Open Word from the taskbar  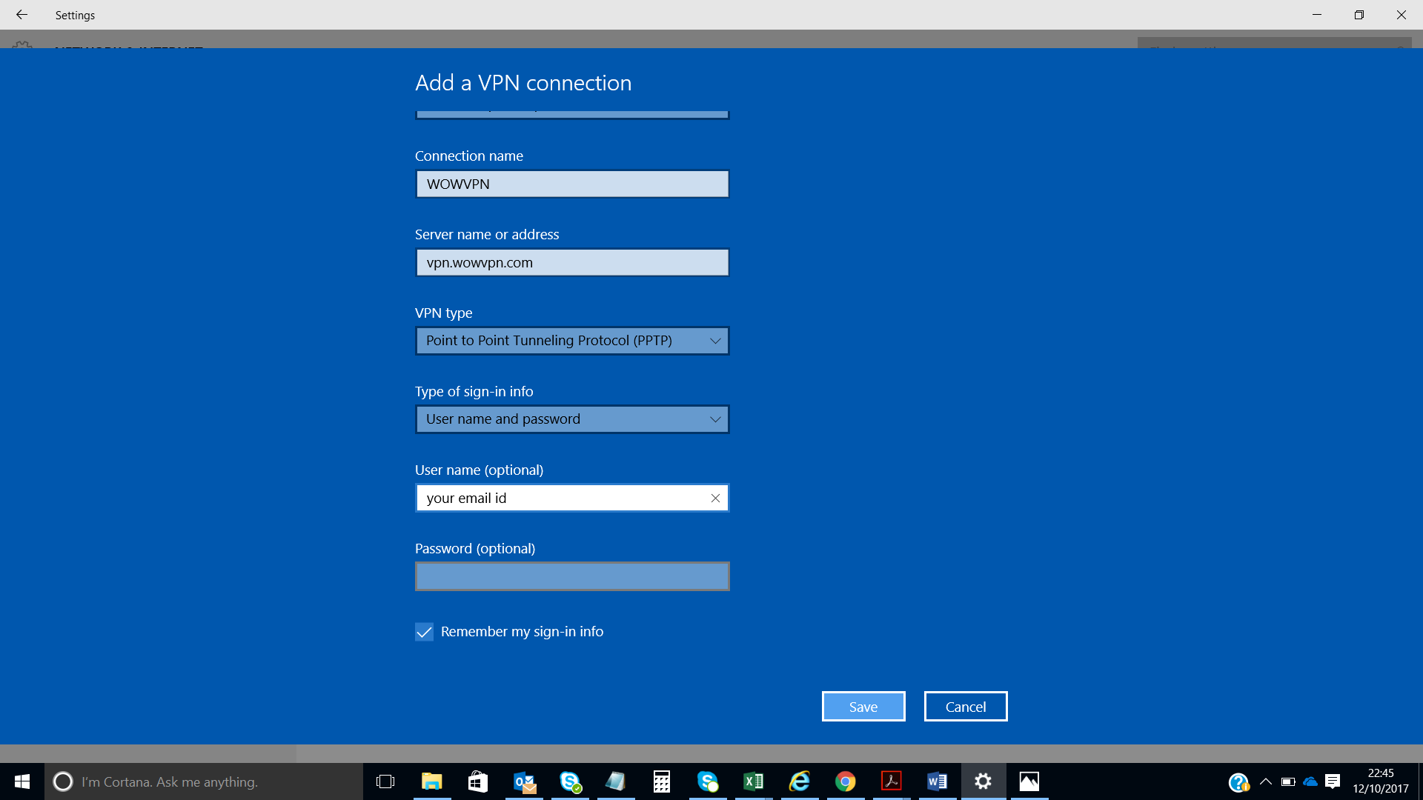tap(938, 781)
